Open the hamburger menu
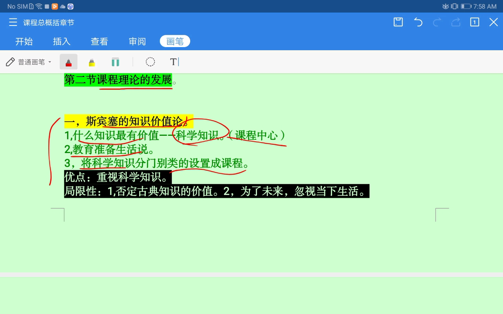This screenshot has width=503, height=314. (x=13, y=22)
